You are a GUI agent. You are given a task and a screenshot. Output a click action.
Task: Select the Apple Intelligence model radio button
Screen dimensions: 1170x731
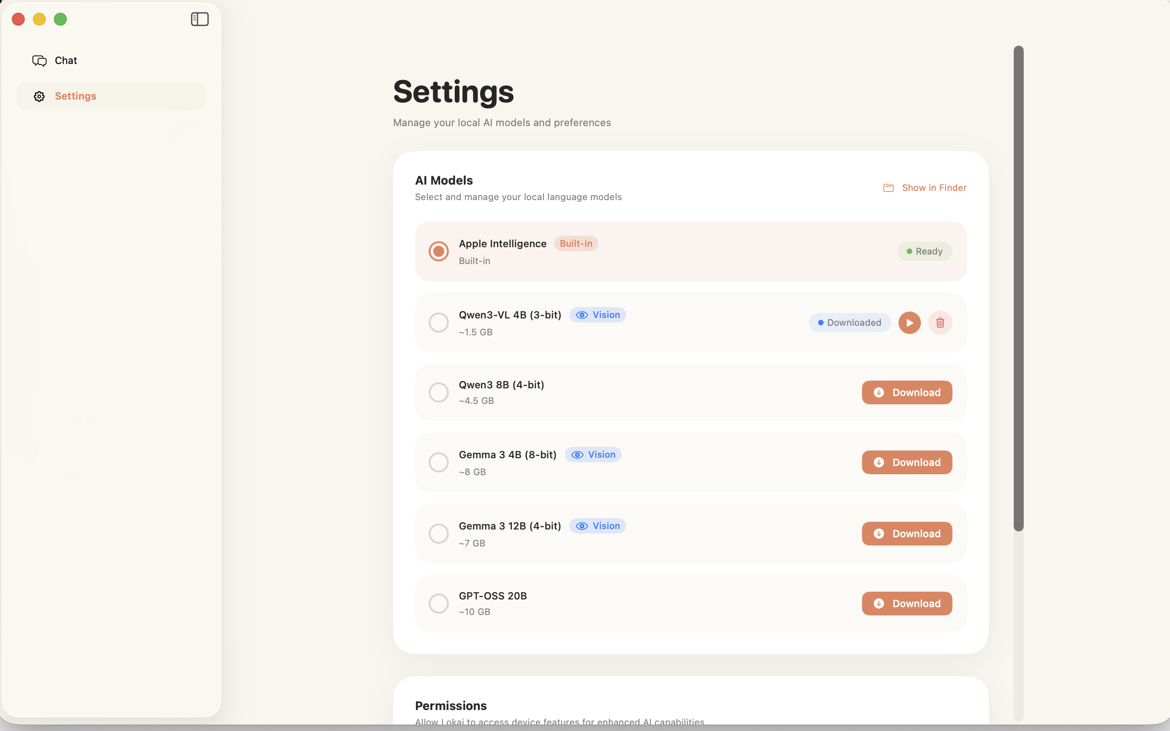[438, 251]
